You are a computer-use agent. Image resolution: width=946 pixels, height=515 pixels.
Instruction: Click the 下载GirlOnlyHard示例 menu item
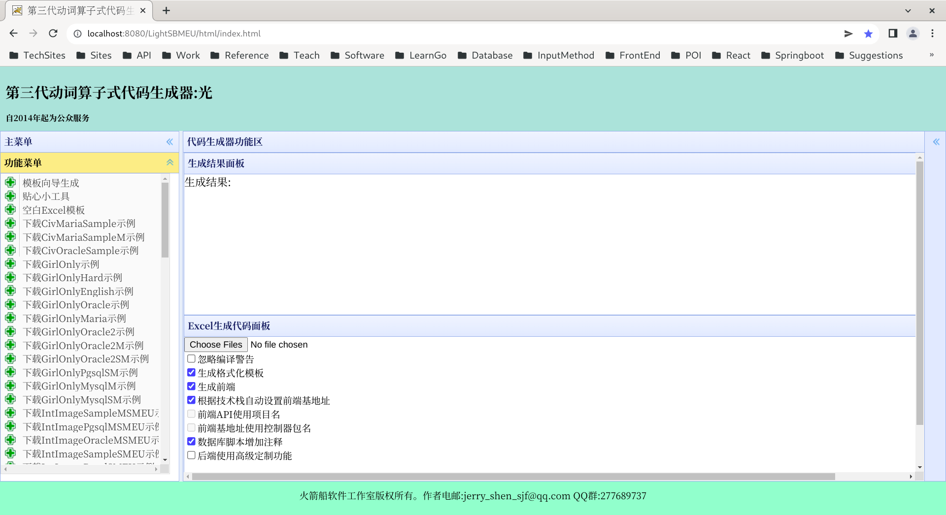tap(73, 277)
